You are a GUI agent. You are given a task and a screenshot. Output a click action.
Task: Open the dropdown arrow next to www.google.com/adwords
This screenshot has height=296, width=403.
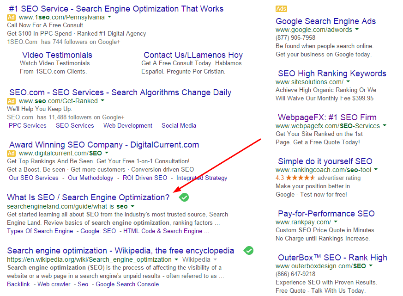coord(357,30)
